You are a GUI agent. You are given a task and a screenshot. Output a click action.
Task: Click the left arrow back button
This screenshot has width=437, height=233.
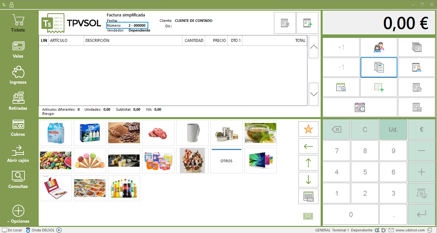[x=308, y=146]
